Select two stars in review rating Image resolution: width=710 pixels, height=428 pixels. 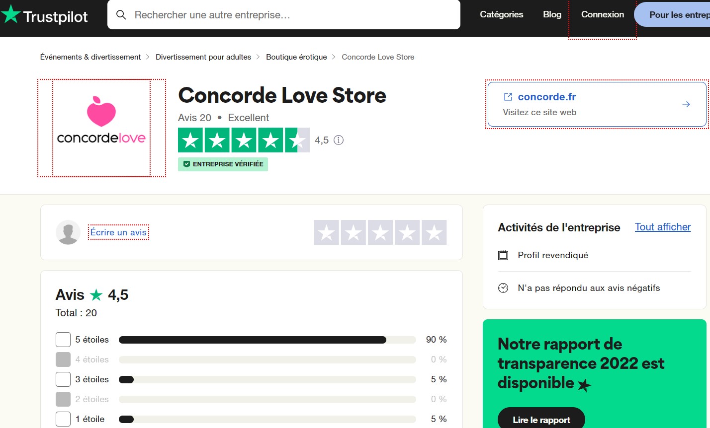[354, 232]
